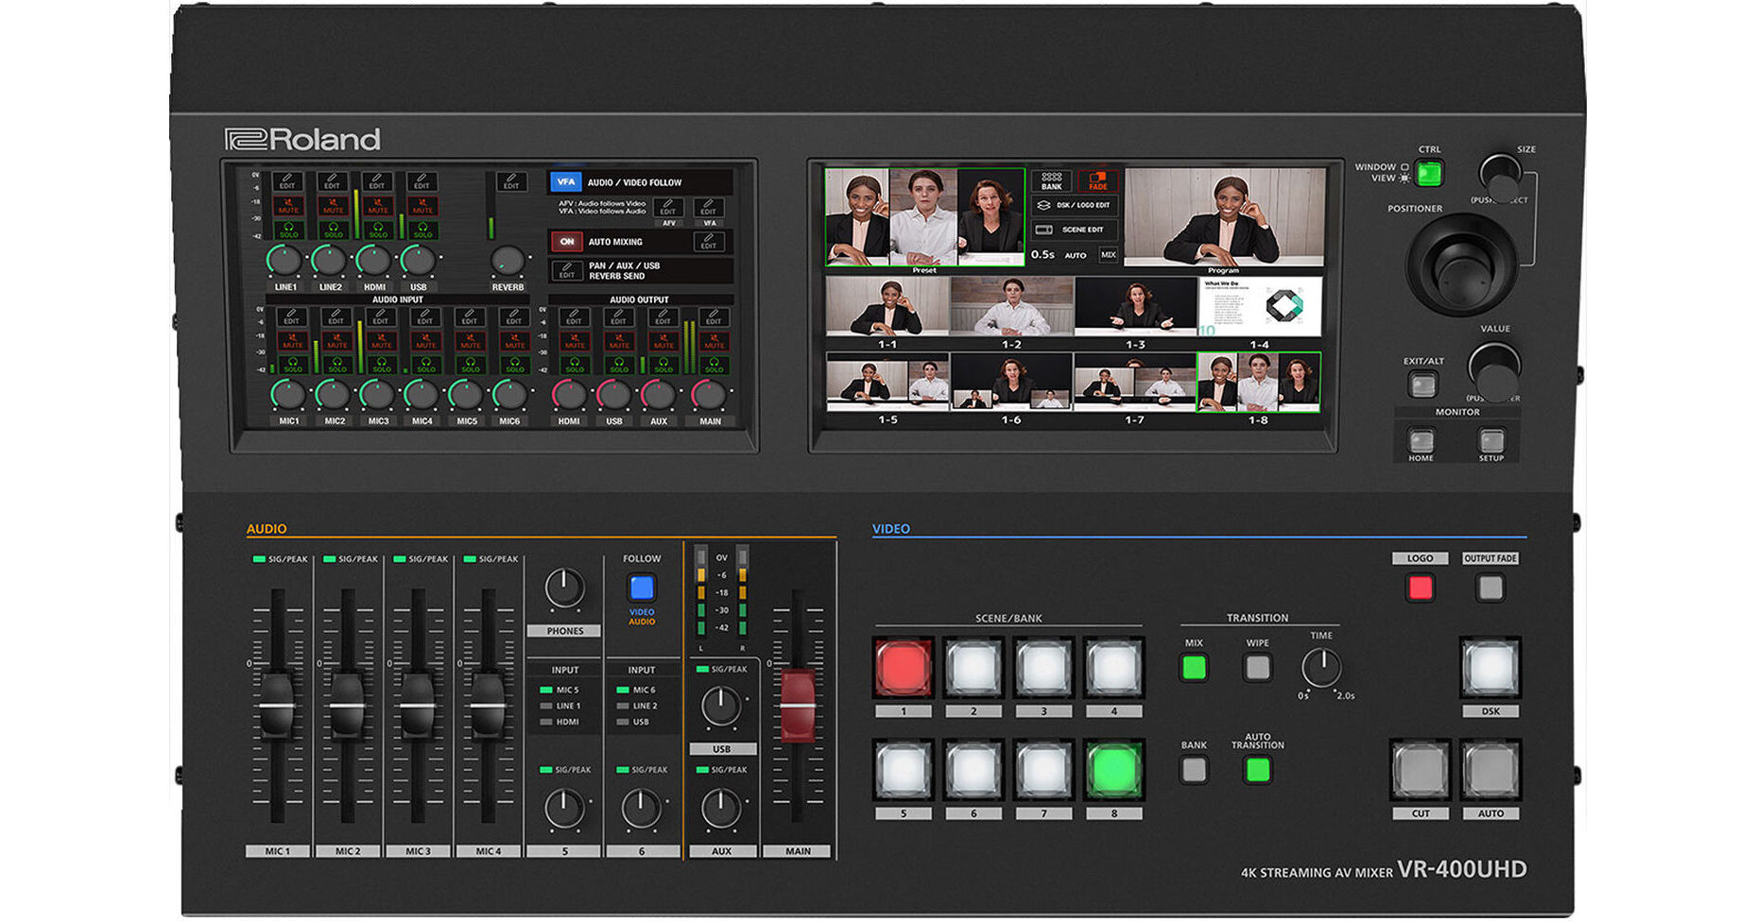Tap the SOLO icon above the MIC1 knob

click(x=292, y=364)
